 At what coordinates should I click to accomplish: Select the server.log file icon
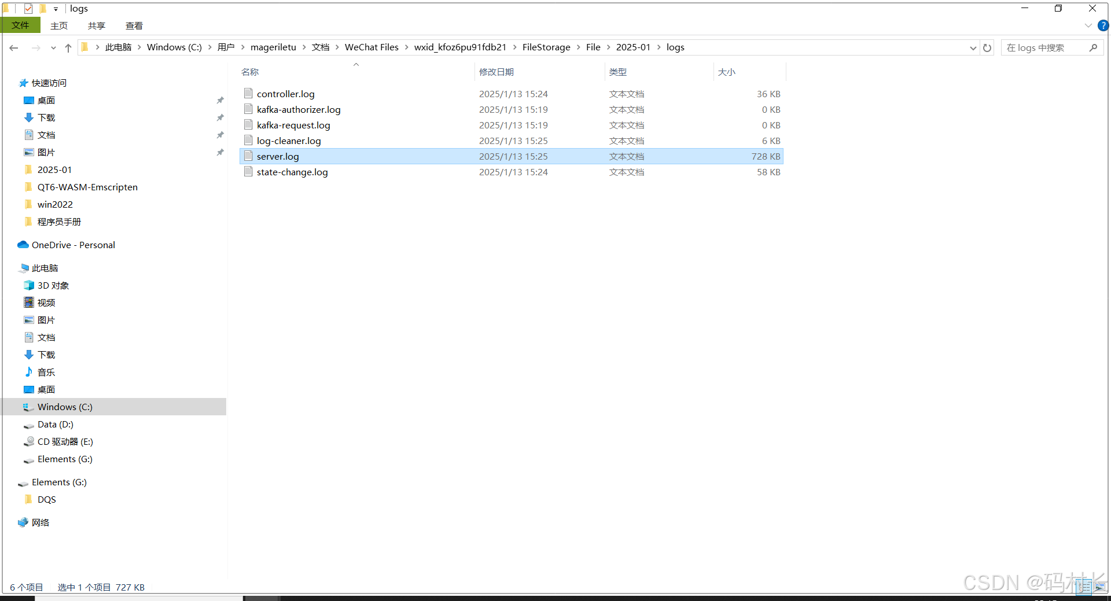[248, 156]
